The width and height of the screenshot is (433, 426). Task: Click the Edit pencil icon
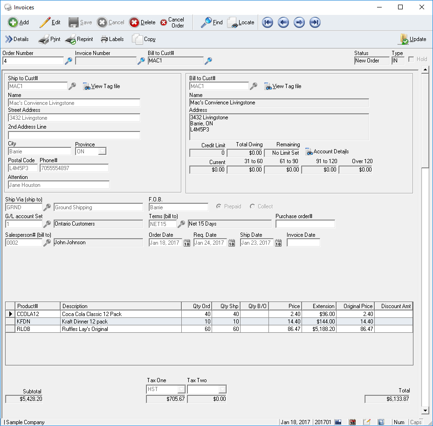tap(45, 22)
